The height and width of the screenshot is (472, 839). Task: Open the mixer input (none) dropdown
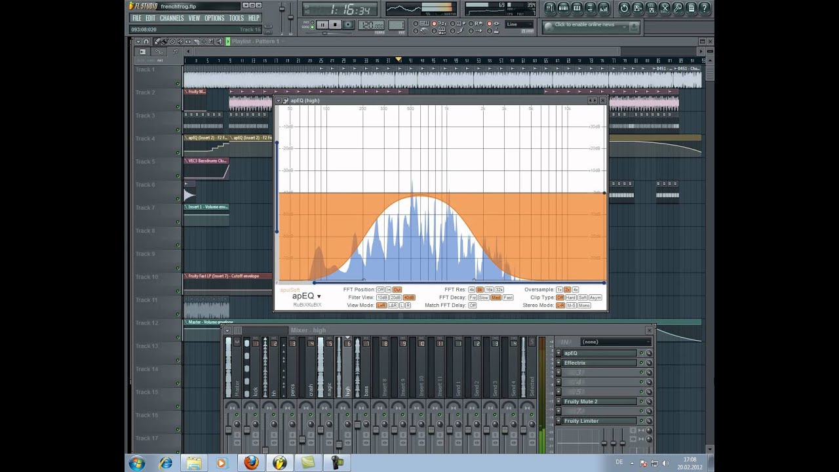[616, 342]
